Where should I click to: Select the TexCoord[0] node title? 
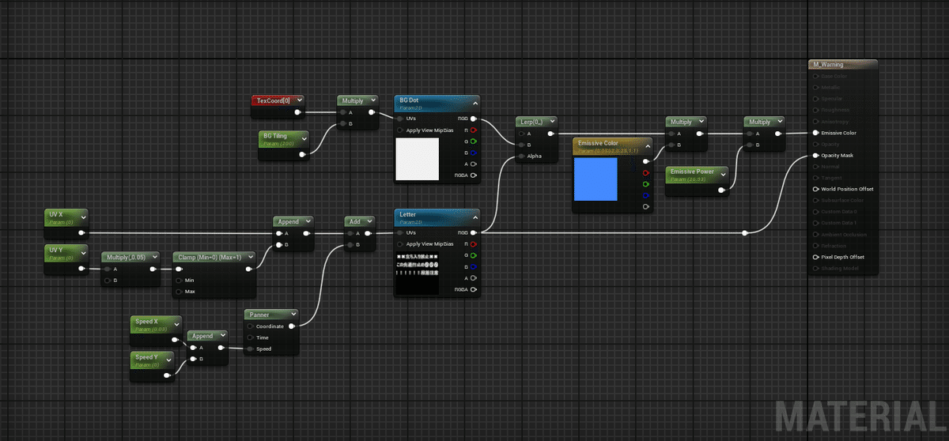coord(274,100)
